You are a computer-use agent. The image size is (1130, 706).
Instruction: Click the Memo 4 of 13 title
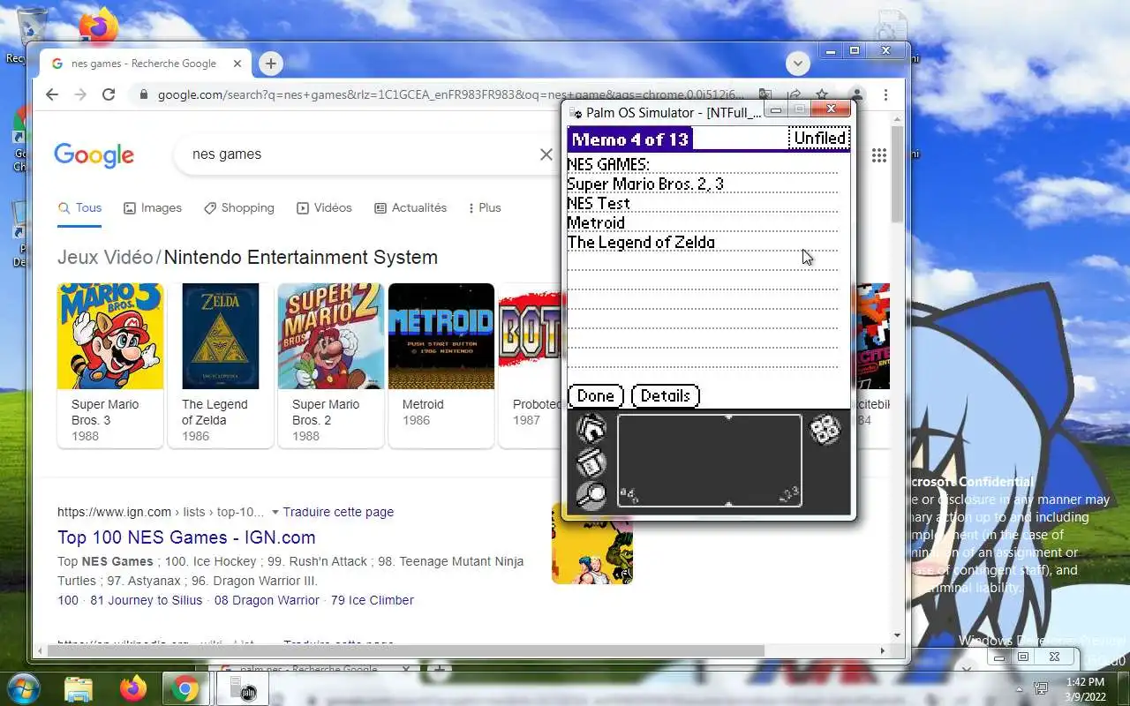pyautogui.click(x=629, y=139)
